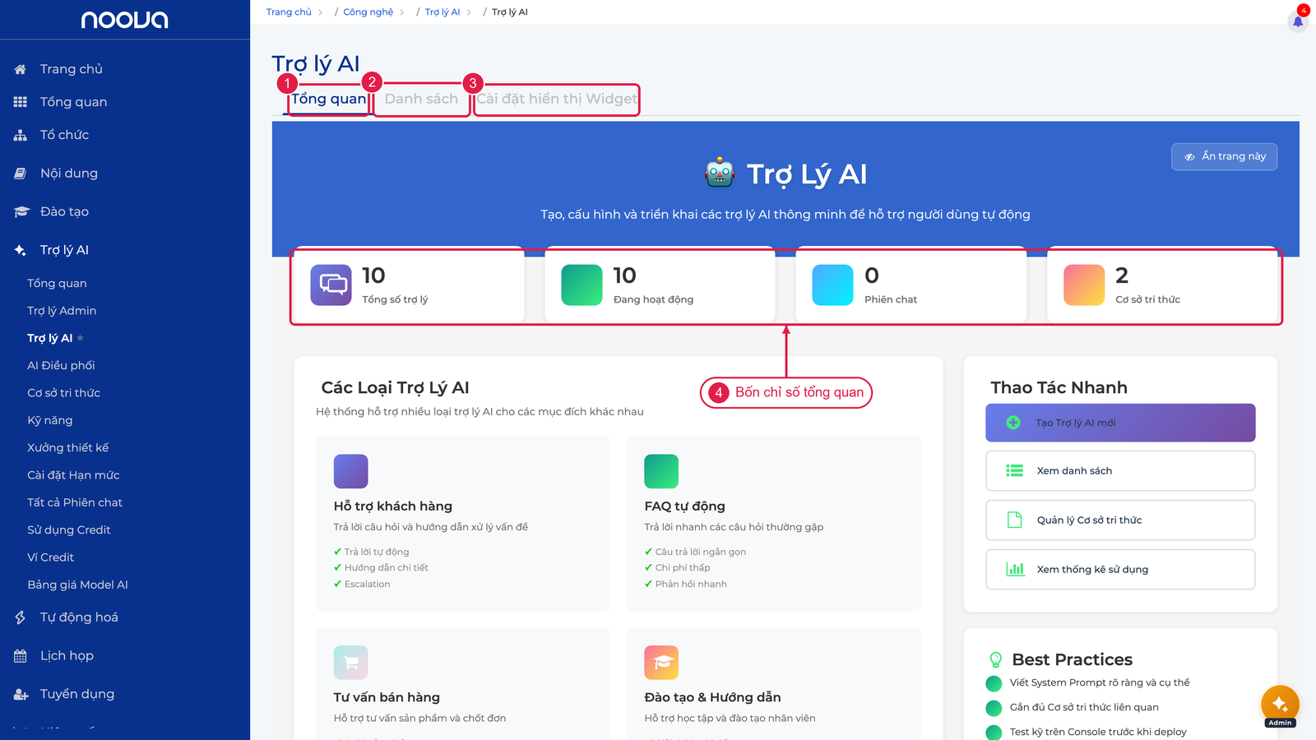
Task: Click the Đào tạo & Hướng dẫn card title
Action: [712, 697]
